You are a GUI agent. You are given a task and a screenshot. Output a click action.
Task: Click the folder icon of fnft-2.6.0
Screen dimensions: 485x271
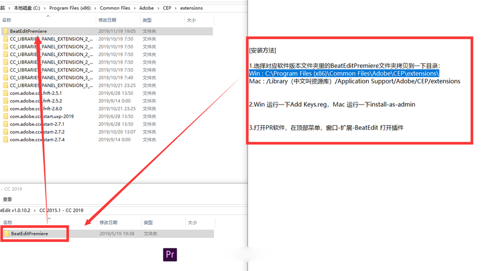tap(6, 109)
